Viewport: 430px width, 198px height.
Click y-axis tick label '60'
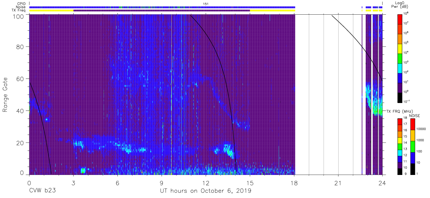(x=20, y=79)
